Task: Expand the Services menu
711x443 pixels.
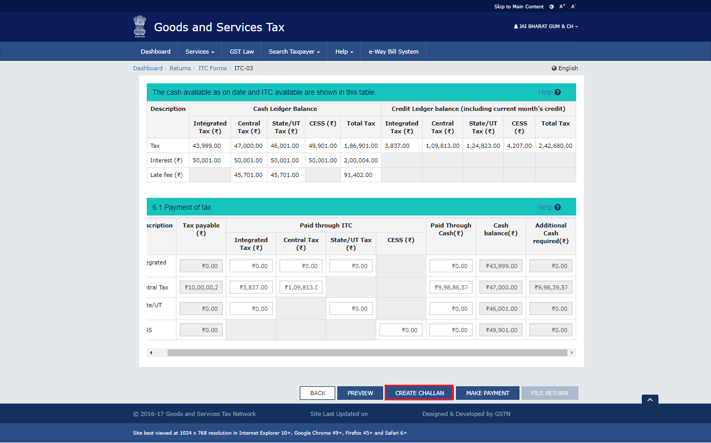Action: 200,52
